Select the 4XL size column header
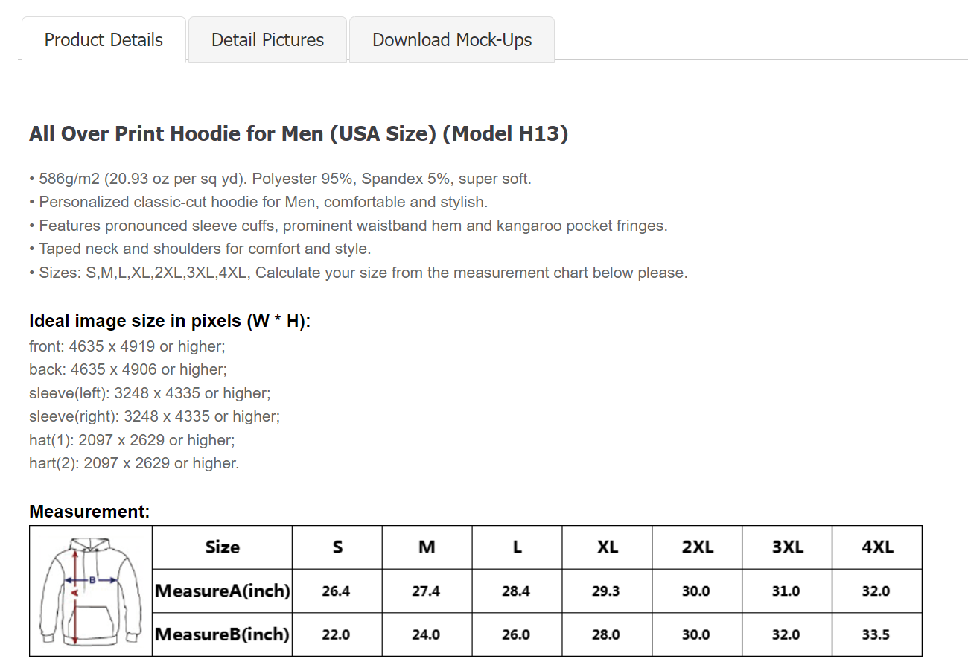Image resolution: width=968 pixels, height=668 pixels. click(x=876, y=547)
